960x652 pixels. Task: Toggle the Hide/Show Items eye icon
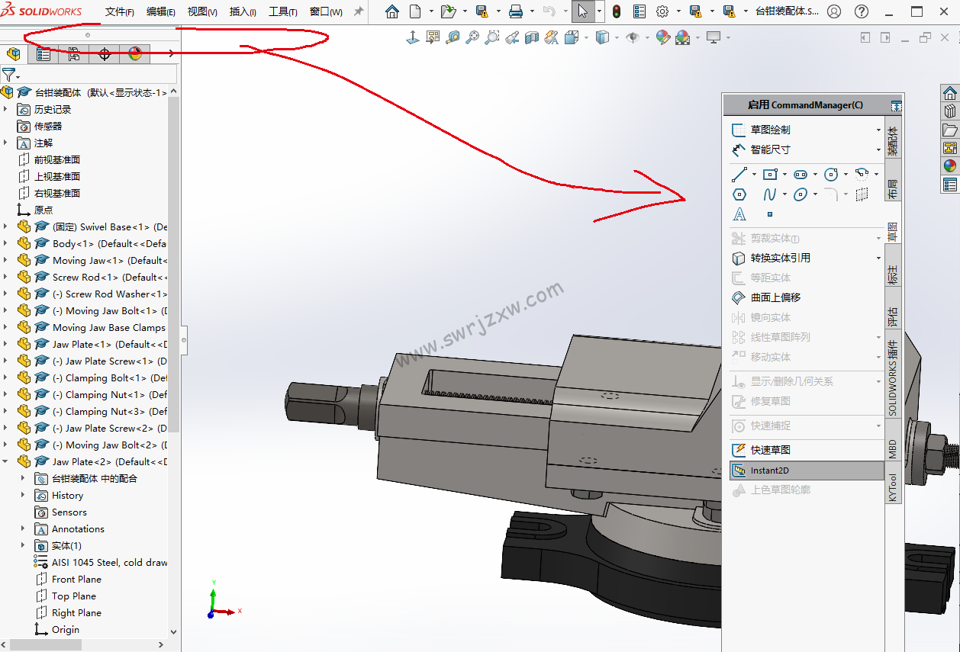pos(633,37)
